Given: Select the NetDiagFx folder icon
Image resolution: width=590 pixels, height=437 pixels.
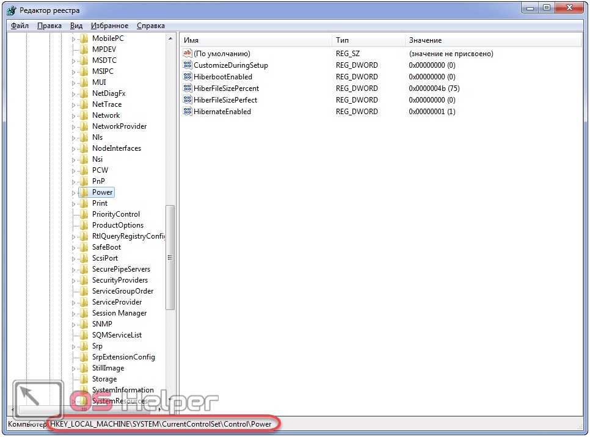Looking at the screenshot, I should pyautogui.click(x=84, y=93).
